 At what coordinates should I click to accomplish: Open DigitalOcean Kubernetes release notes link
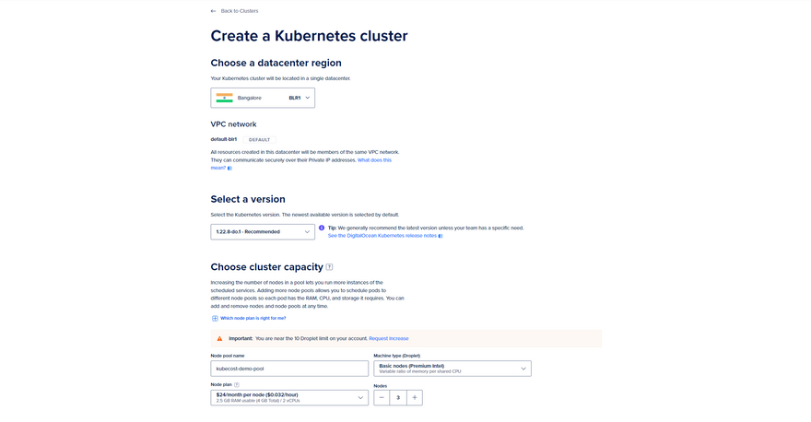[382, 236]
